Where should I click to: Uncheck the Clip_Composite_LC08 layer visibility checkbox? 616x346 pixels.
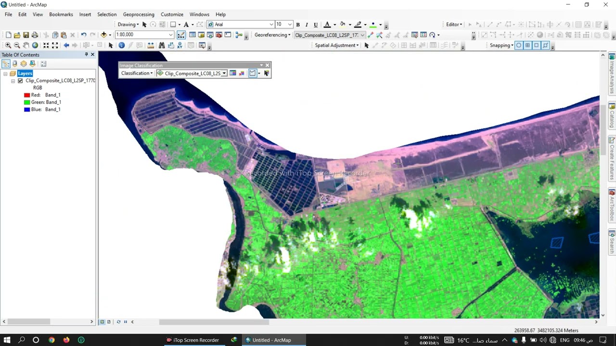coord(20,81)
